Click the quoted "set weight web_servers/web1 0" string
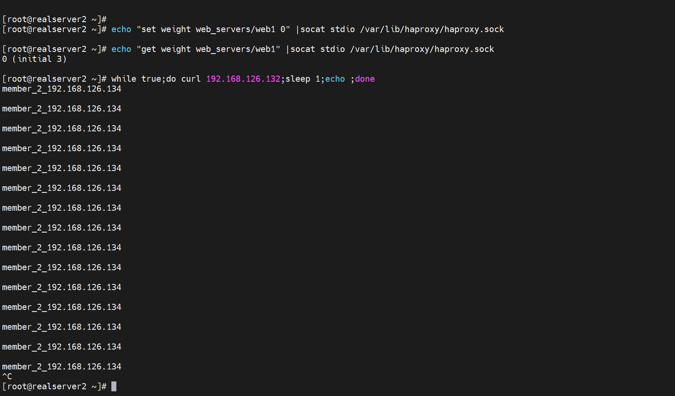The image size is (675, 396). [213, 29]
